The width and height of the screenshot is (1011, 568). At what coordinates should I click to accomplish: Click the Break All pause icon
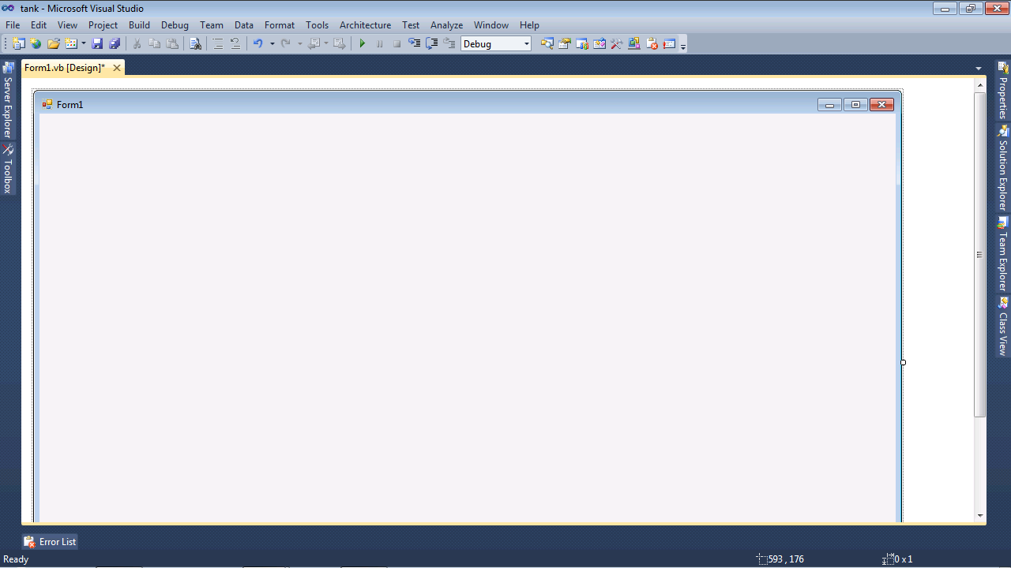click(x=380, y=44)
